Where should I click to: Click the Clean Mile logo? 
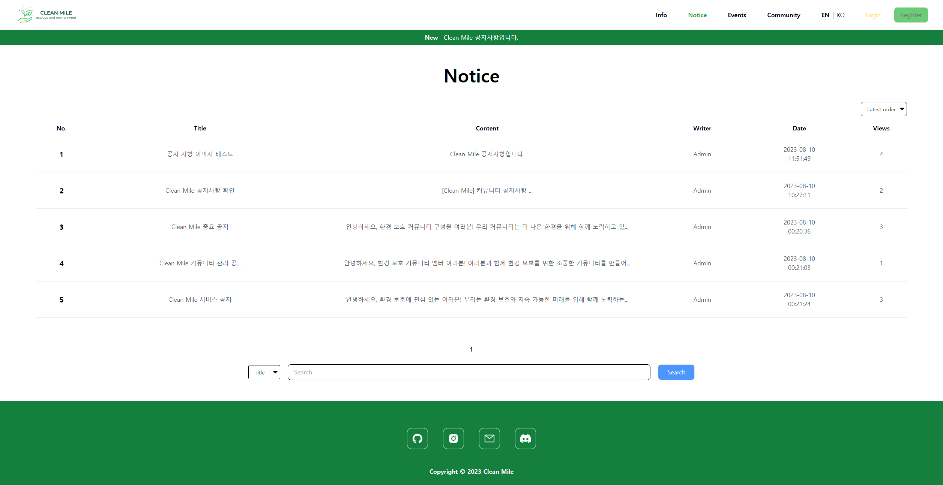pos(47,15)
